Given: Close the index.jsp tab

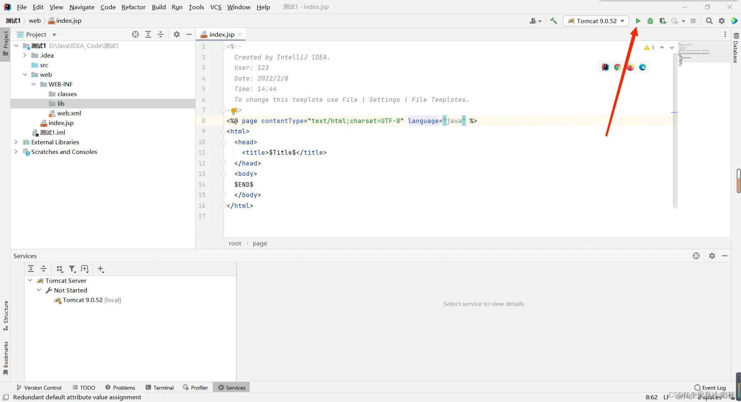Looking at the screenshot, I should (240, 34).
